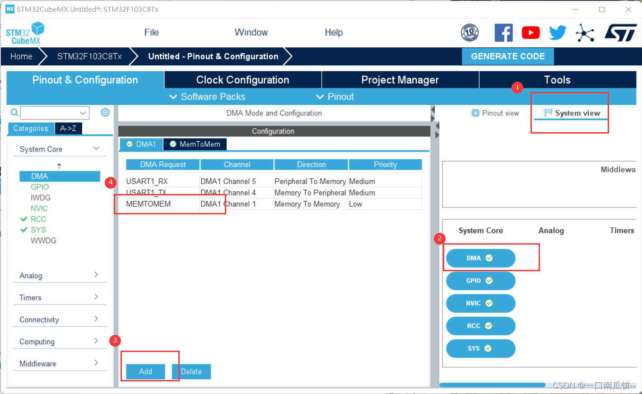Image resolution: width=642 pixels, height=394 pixels.
Task: Switch to Project Manager tab
Action: pos(400,80)
